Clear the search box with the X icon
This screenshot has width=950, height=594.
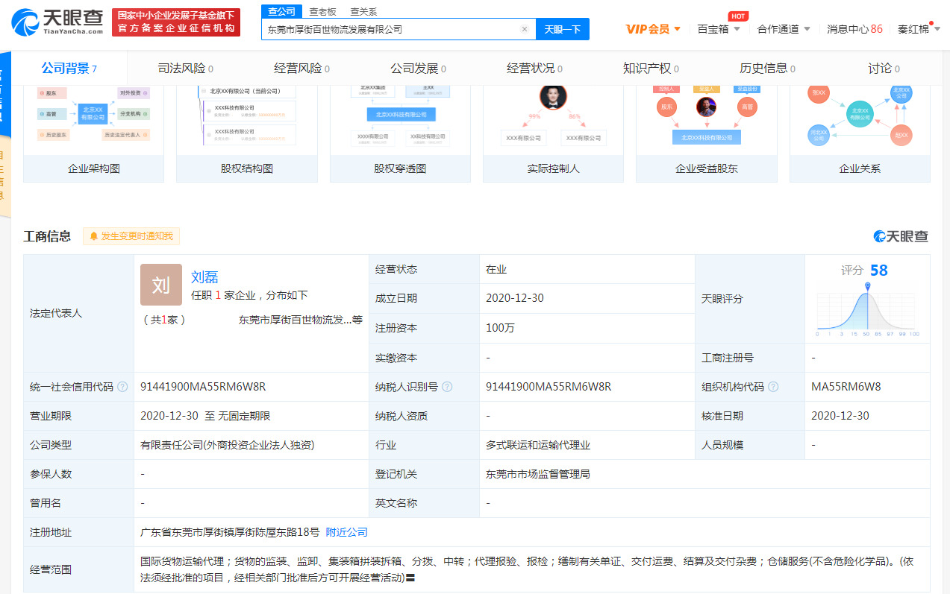click(525, 29)
